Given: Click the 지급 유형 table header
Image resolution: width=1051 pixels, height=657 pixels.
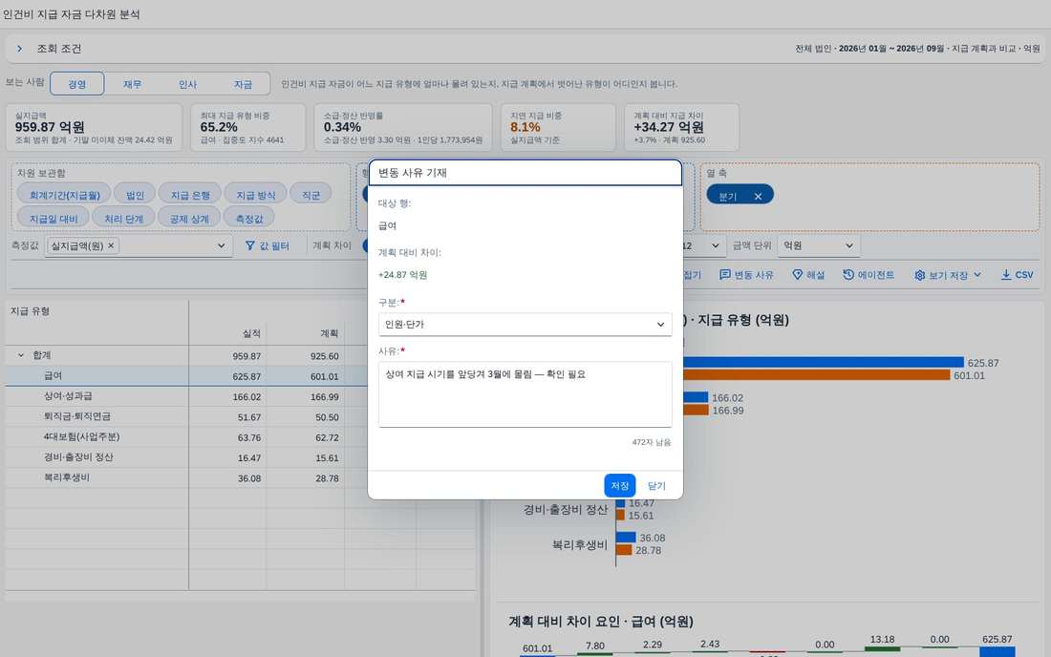Looking at the screenshot, I should pos(97,311).
